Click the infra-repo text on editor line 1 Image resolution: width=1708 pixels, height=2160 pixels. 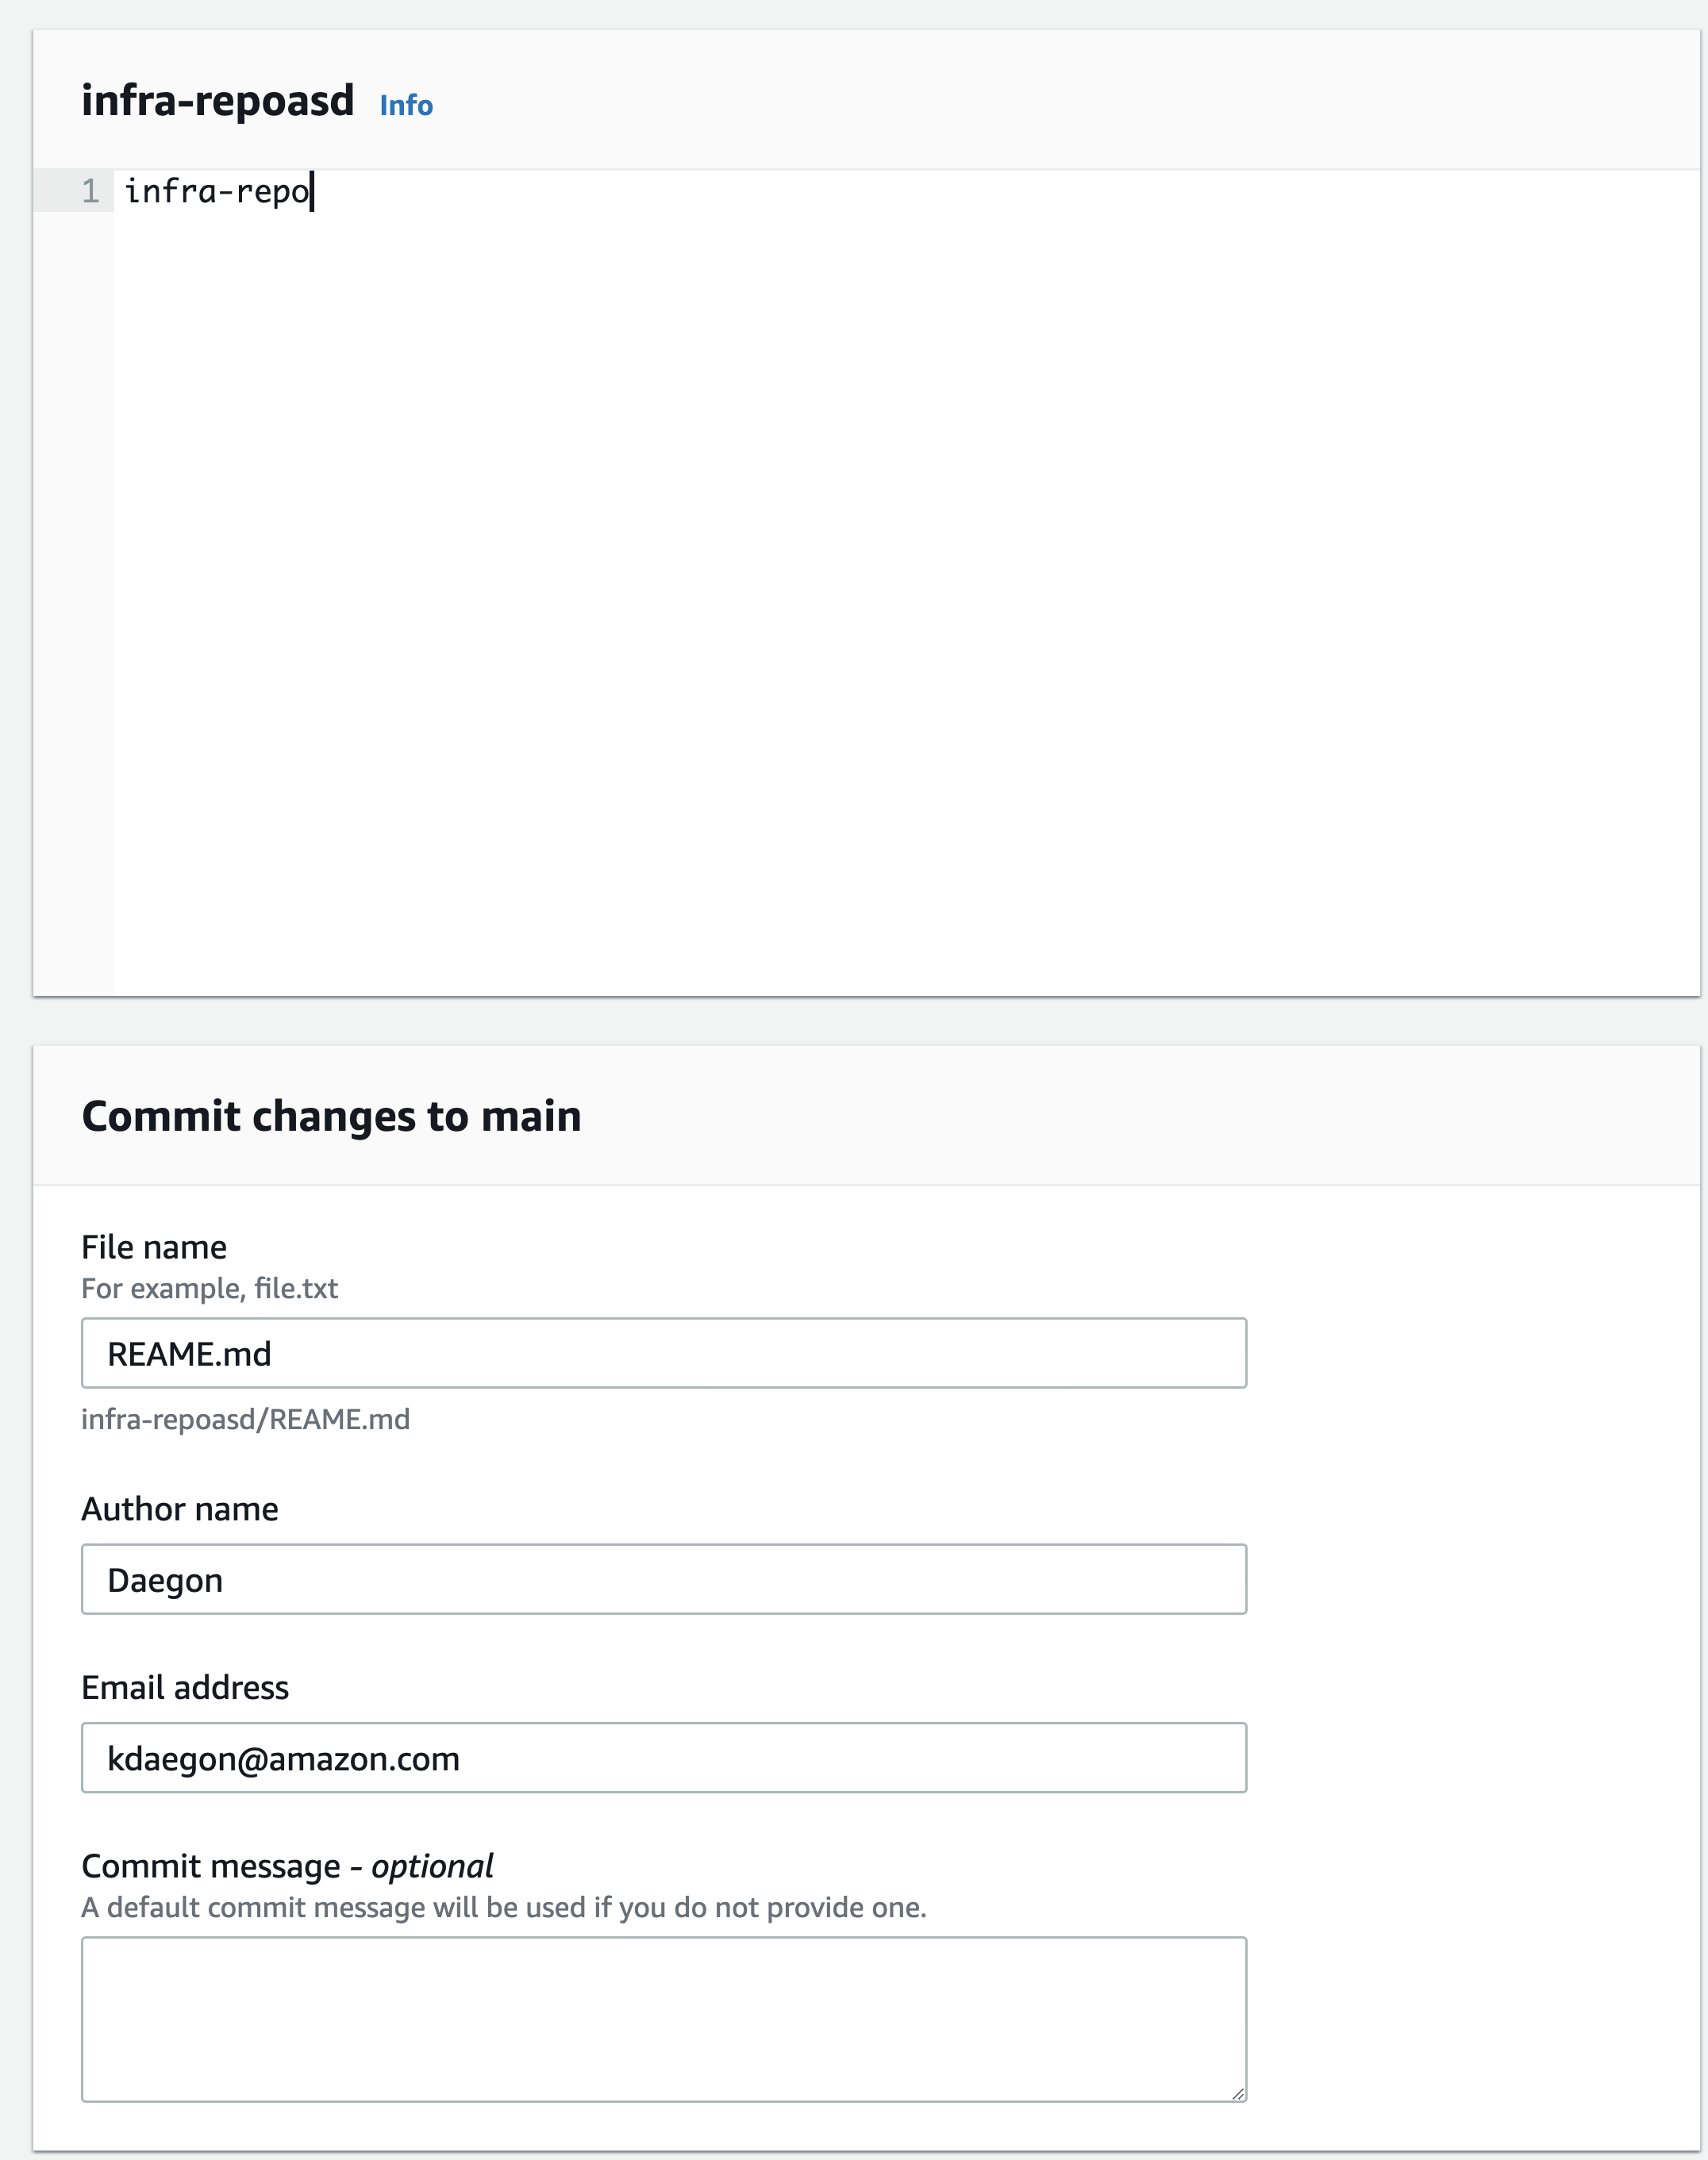pyautogui.click(x=217, y=191)
